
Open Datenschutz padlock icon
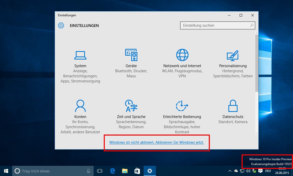point(233,106)
